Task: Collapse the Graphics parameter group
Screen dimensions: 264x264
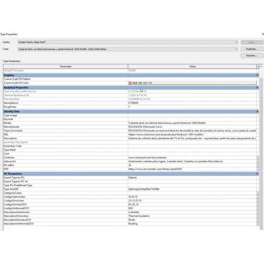Action: [257, 75]
